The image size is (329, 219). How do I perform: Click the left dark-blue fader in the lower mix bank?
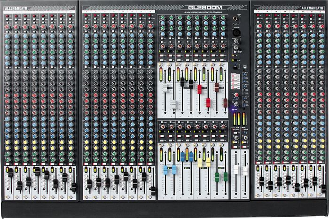(182, 156)
